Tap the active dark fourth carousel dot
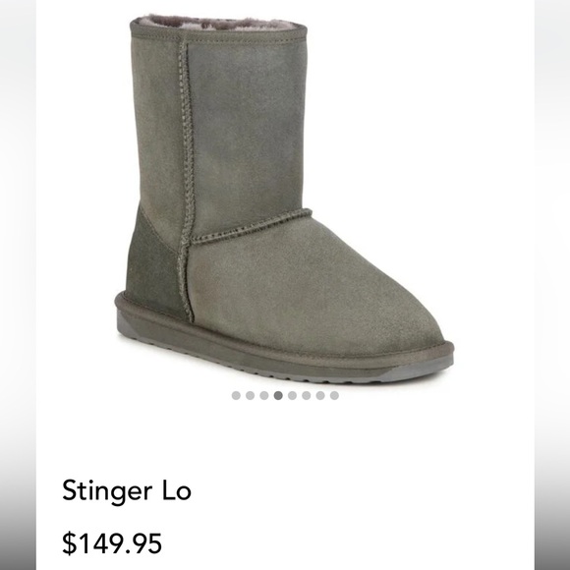Screen dimensions: 570x570 (278, 395)
